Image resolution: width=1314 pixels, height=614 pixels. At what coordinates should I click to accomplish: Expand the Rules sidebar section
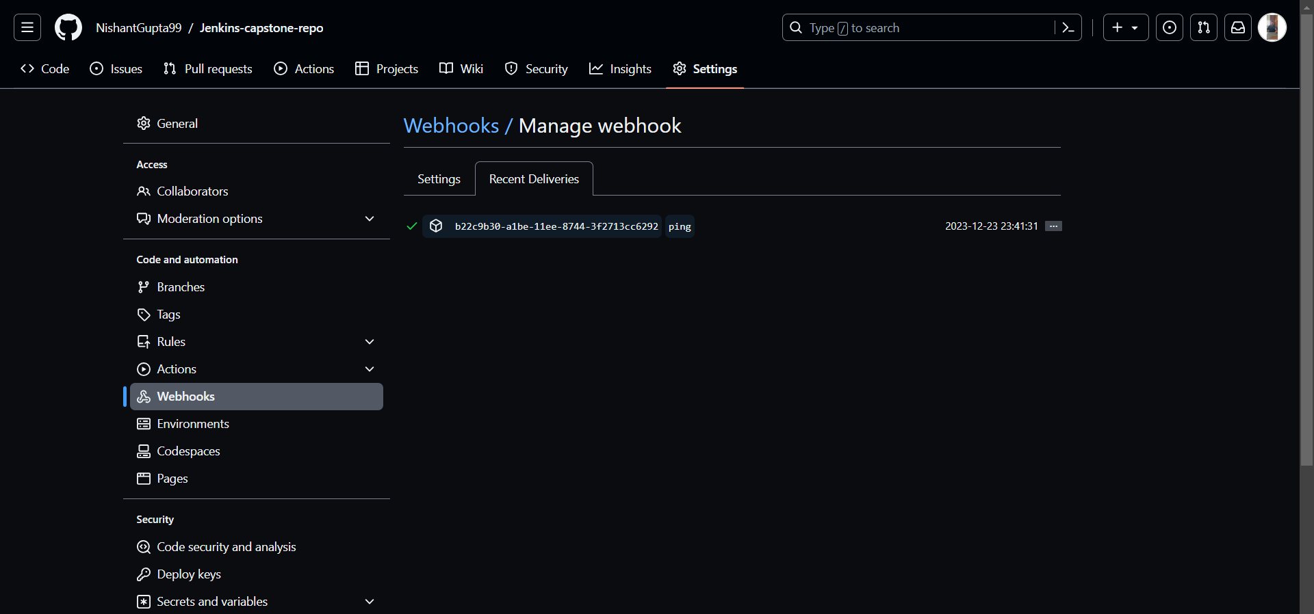(370, 342)
